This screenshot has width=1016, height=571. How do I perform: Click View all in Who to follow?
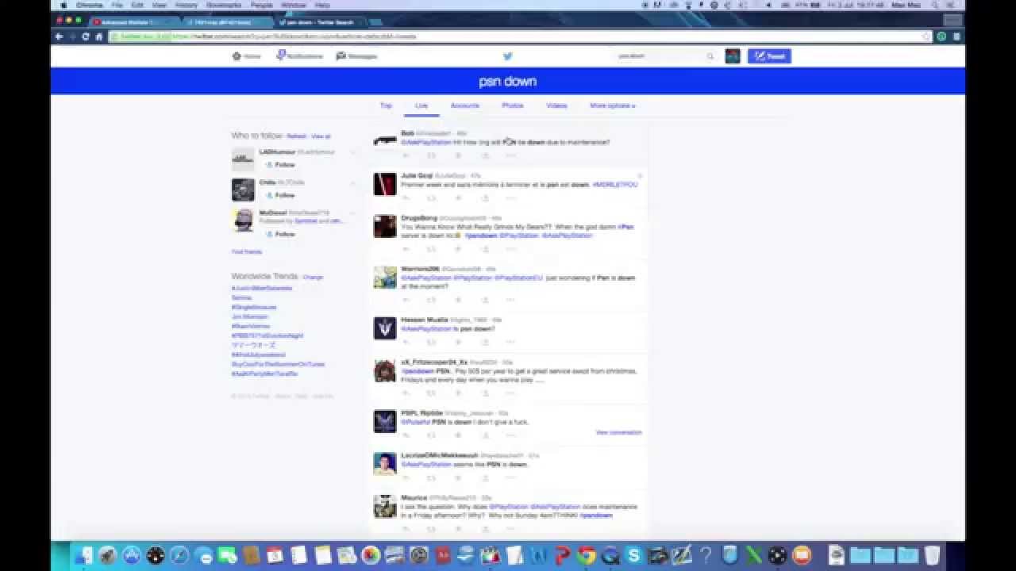tap(321, 136)
